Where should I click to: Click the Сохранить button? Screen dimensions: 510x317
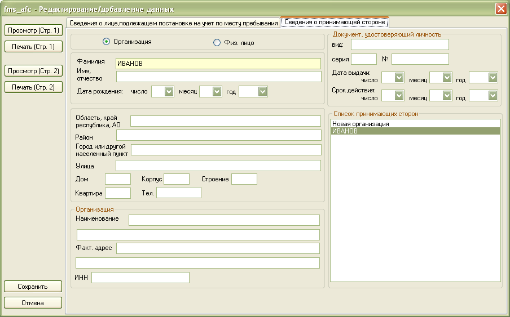click(x=33, y=287)
